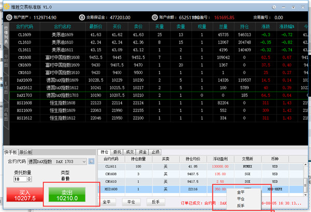Click the 全平 button below positions list
The image size is (311, 212).
106,202
